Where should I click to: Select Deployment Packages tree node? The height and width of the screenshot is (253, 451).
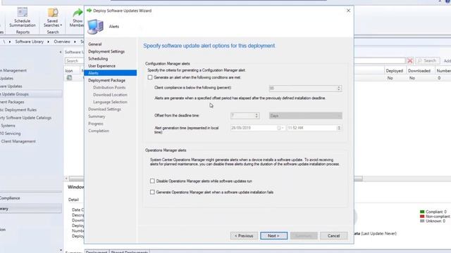pyautogui.click(x=13, y=102)
